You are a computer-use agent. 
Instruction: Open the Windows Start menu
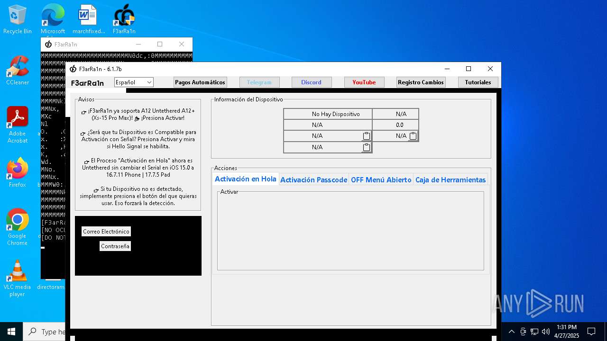click(11, 332)
